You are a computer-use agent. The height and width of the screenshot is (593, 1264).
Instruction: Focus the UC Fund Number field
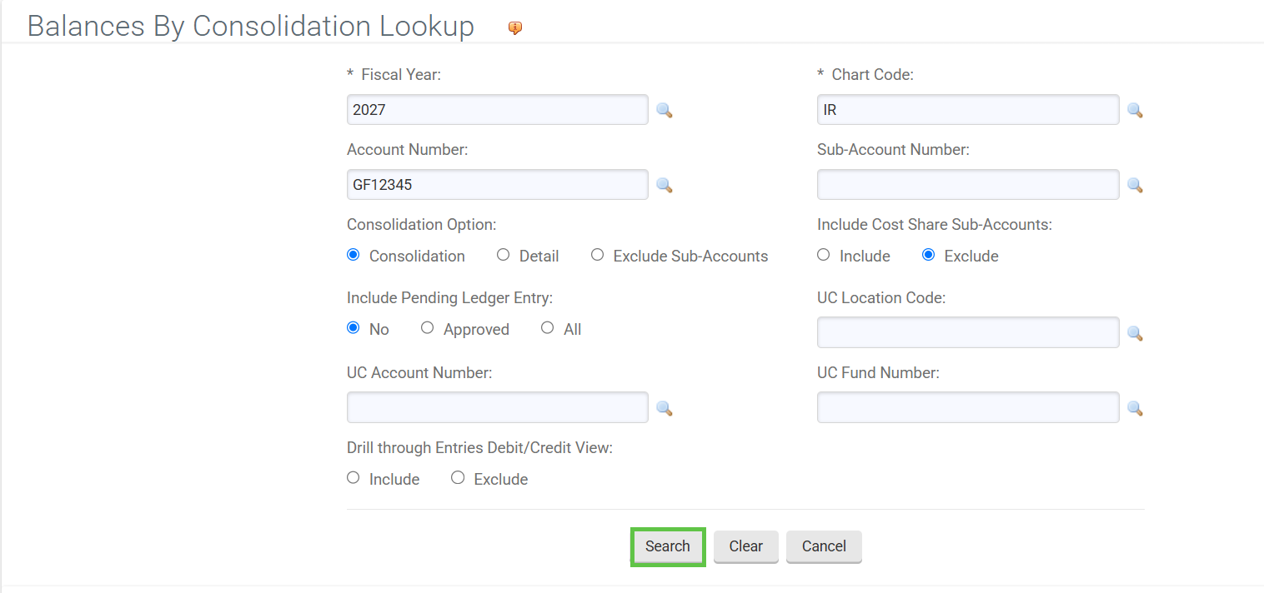click(x=968, y=407)
